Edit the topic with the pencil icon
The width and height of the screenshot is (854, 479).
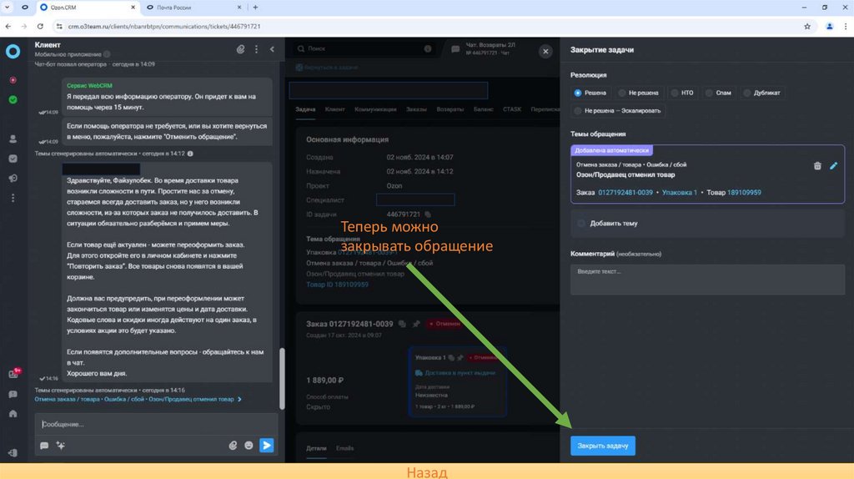(833, 166)
